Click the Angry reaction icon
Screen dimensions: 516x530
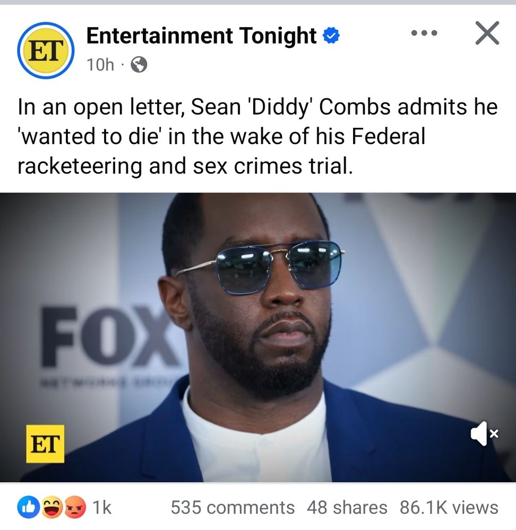(x=74, y=507)
